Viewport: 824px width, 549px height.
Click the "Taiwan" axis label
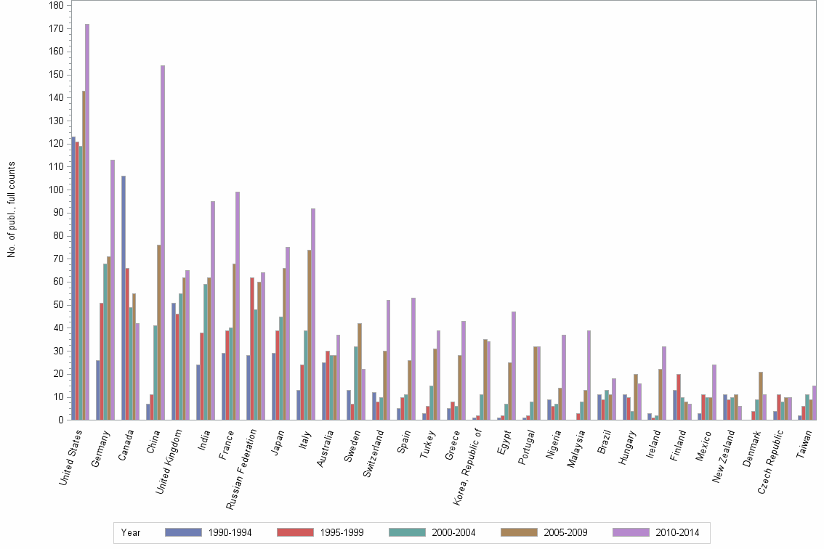click(804, 443)
